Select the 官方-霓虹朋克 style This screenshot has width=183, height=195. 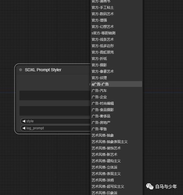click(117, 52)
